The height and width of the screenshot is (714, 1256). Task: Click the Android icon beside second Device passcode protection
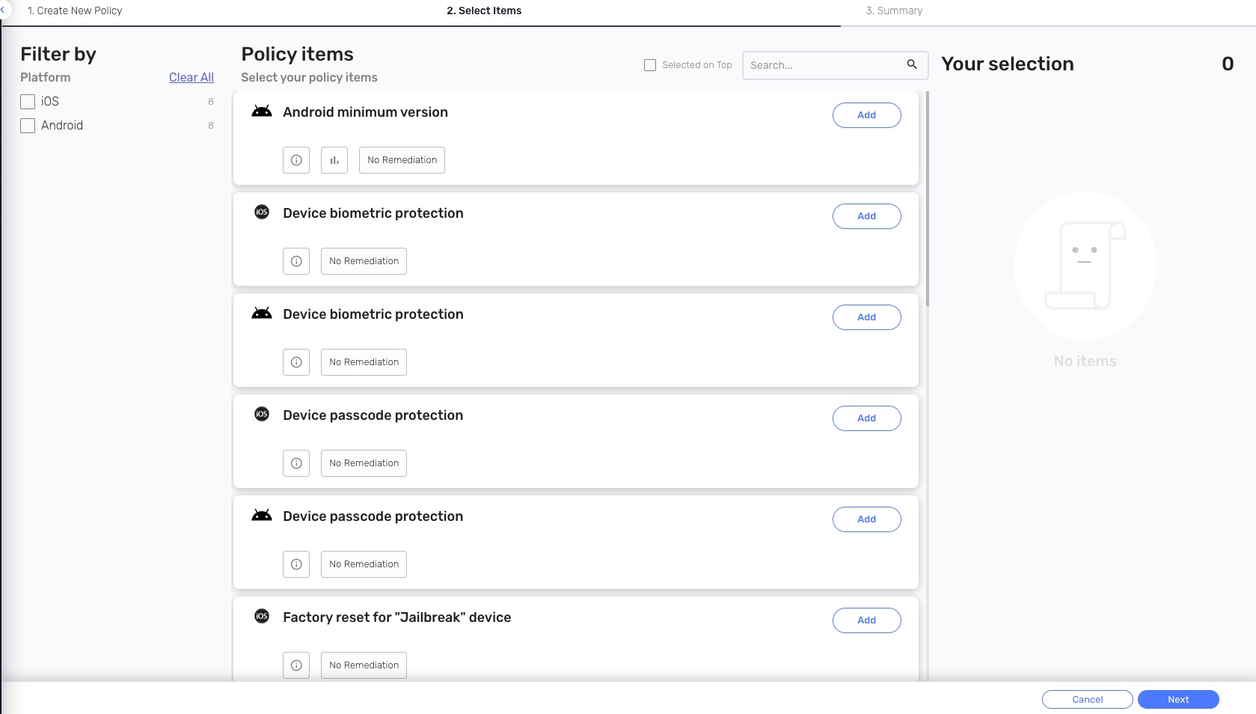coord(262,516)
